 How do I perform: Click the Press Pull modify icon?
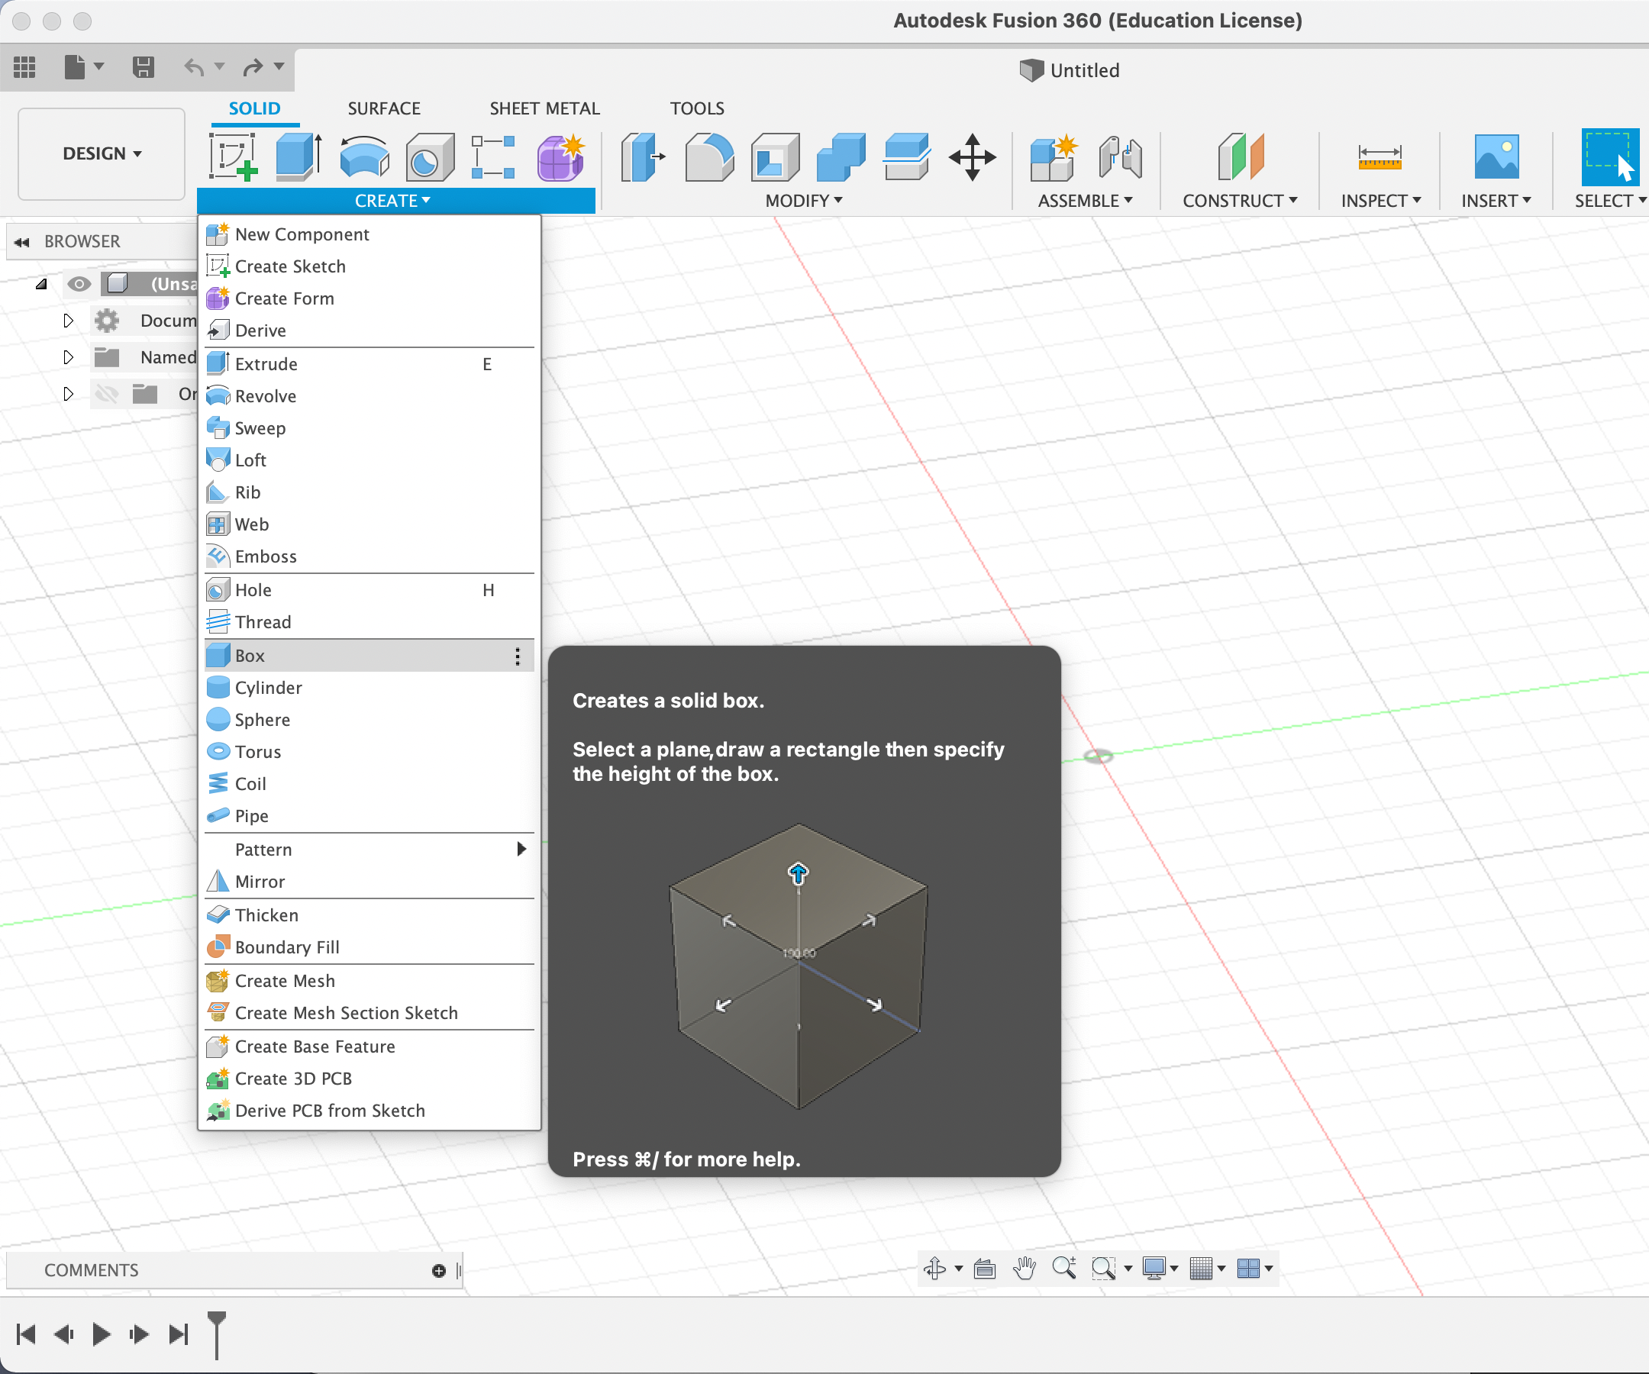coord(641,157)
